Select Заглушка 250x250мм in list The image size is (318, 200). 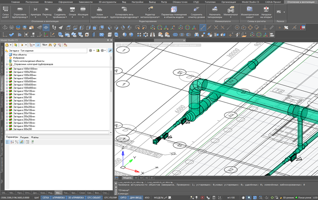tap(24, 120)
